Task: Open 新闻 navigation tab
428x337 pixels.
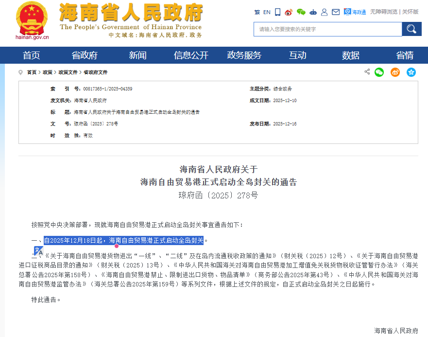Action: 138,55
